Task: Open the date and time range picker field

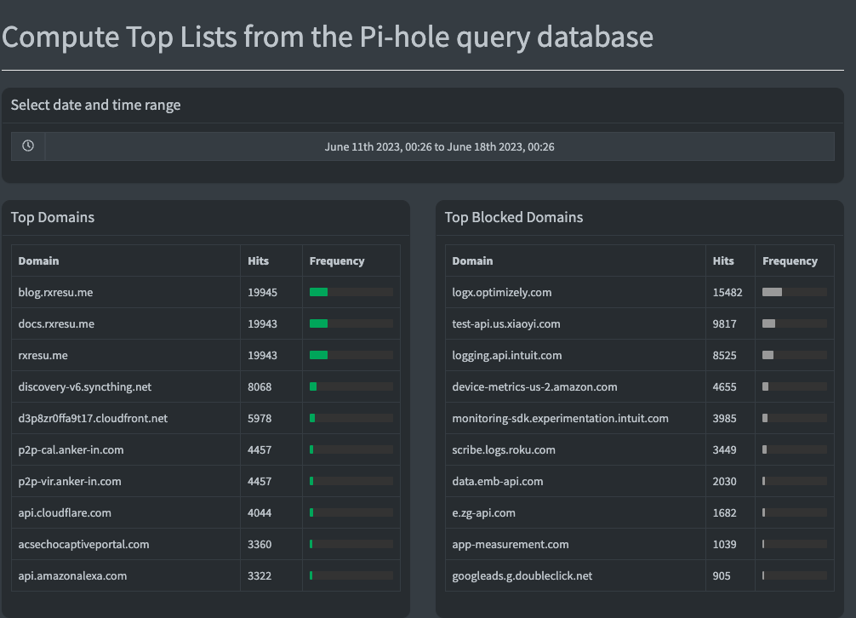Action: point(440,146)
